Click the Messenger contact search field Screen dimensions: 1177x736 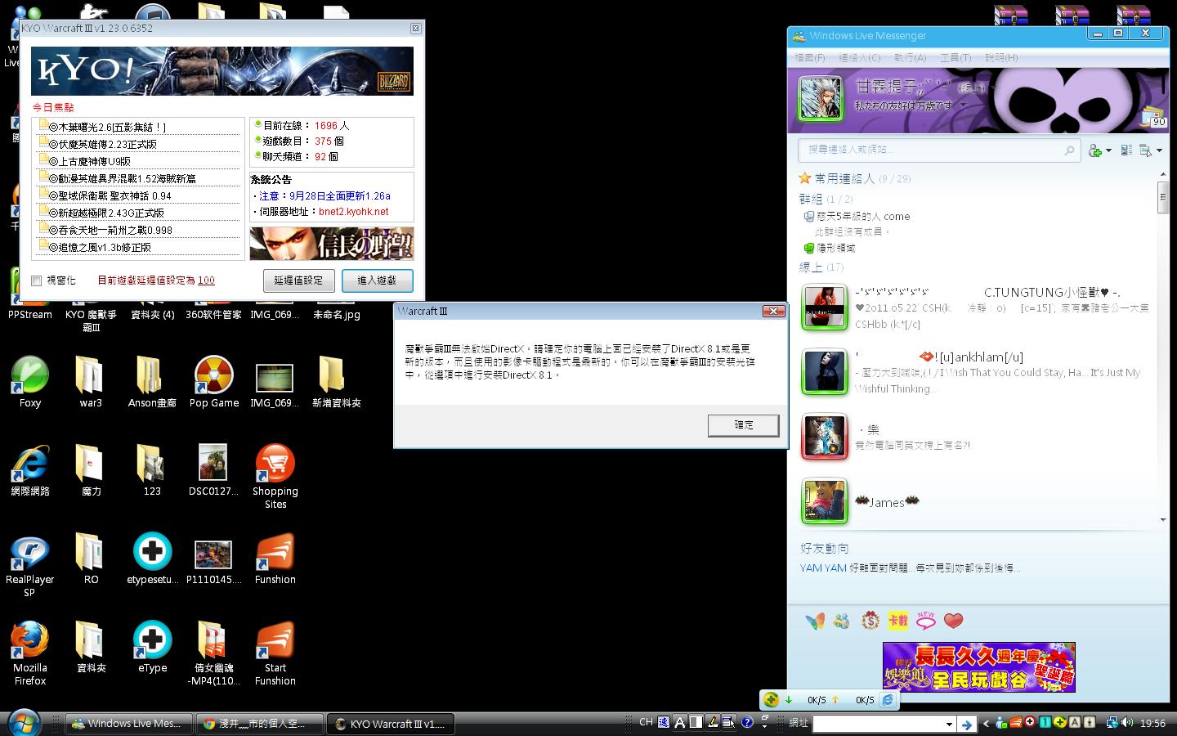930,150
